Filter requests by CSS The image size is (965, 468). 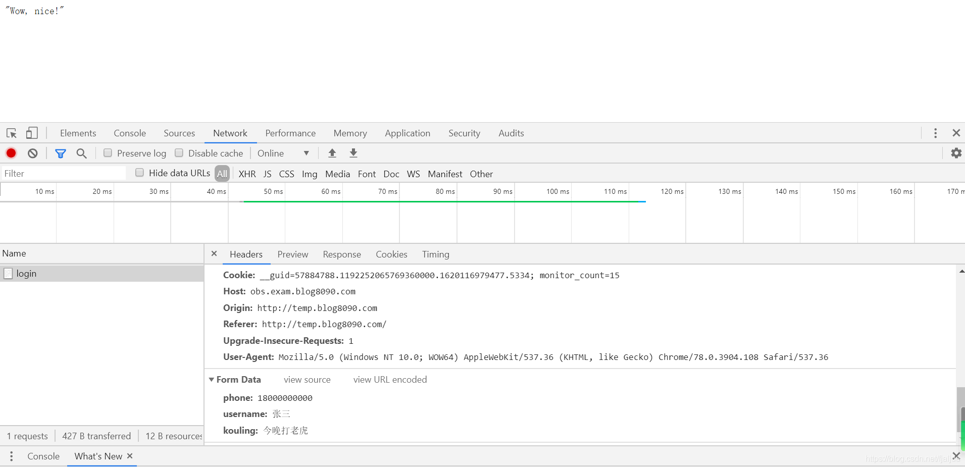286,174
